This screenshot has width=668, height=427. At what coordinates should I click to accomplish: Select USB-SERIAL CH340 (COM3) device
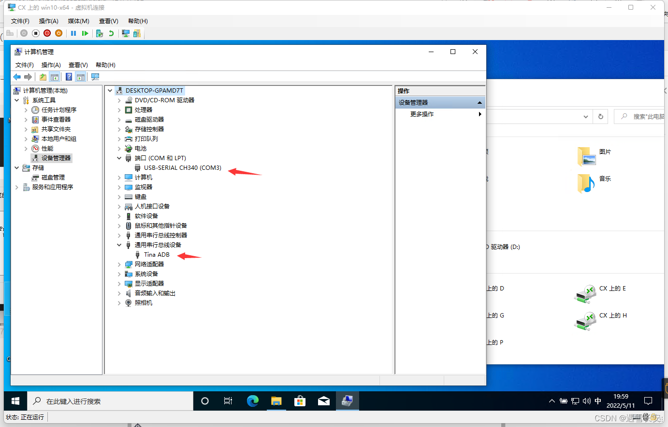click(182, 168)
